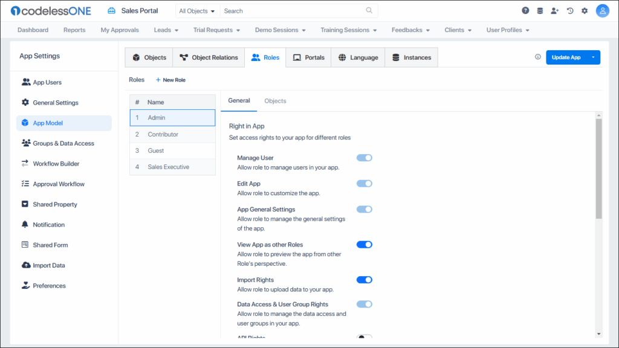This screenshot has height=348, width=619.
Task: Click the Import Data cloud icon
Action: pyautogui.click(x=26, y=265)
